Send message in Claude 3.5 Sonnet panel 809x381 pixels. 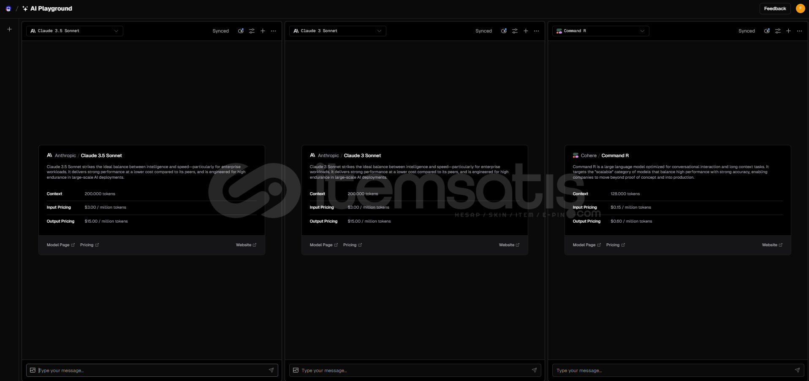click(x=271, y=370)
